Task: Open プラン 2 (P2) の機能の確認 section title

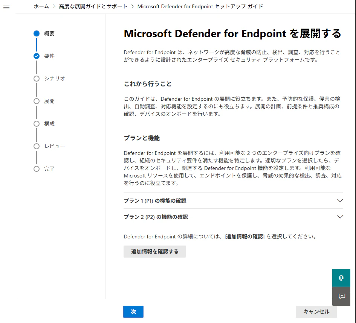Action: pos(156,217)
